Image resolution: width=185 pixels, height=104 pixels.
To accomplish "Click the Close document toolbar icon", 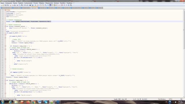I will [10, 5].
